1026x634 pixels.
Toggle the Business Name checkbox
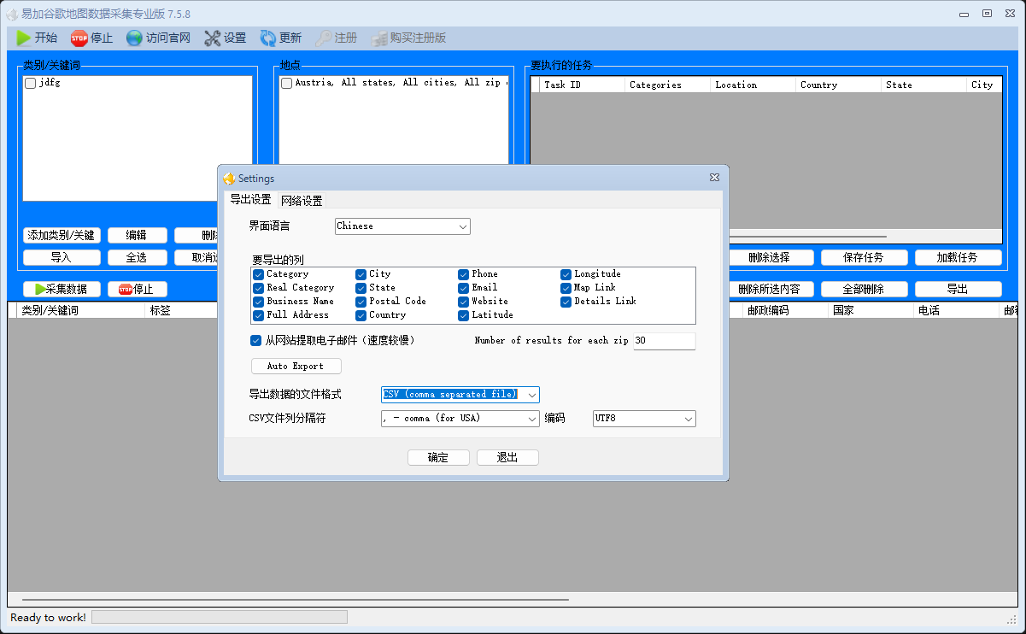(x=258, y=302)
